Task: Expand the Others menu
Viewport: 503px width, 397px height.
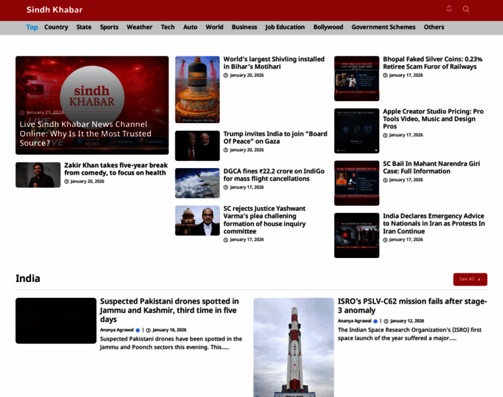Action: (x=434, y=27)
